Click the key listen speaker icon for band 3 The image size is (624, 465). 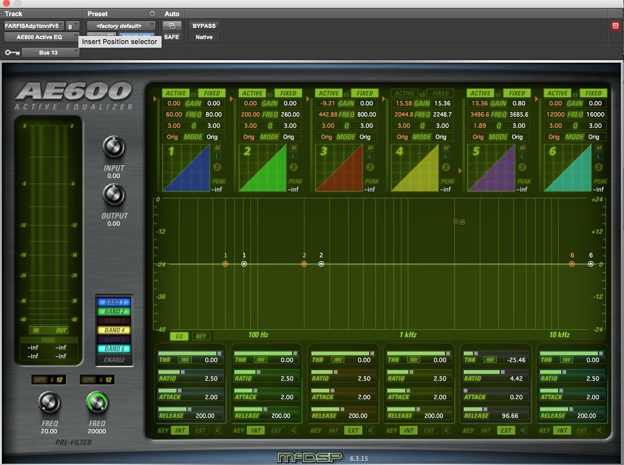[x=370, y=430]
